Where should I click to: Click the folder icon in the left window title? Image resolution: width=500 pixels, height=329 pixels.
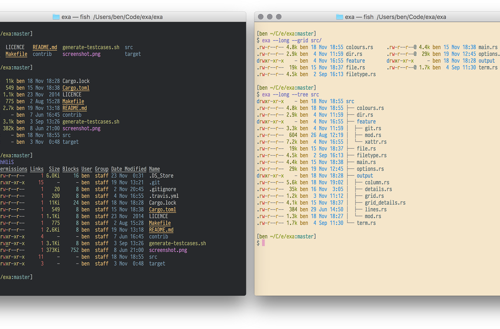pyautogui.click(x=56, y=17)
